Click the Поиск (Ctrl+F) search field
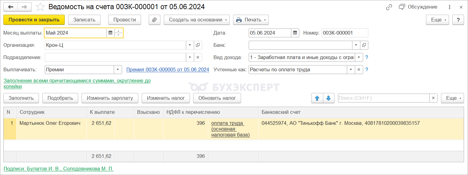 [x=383, y=98]
